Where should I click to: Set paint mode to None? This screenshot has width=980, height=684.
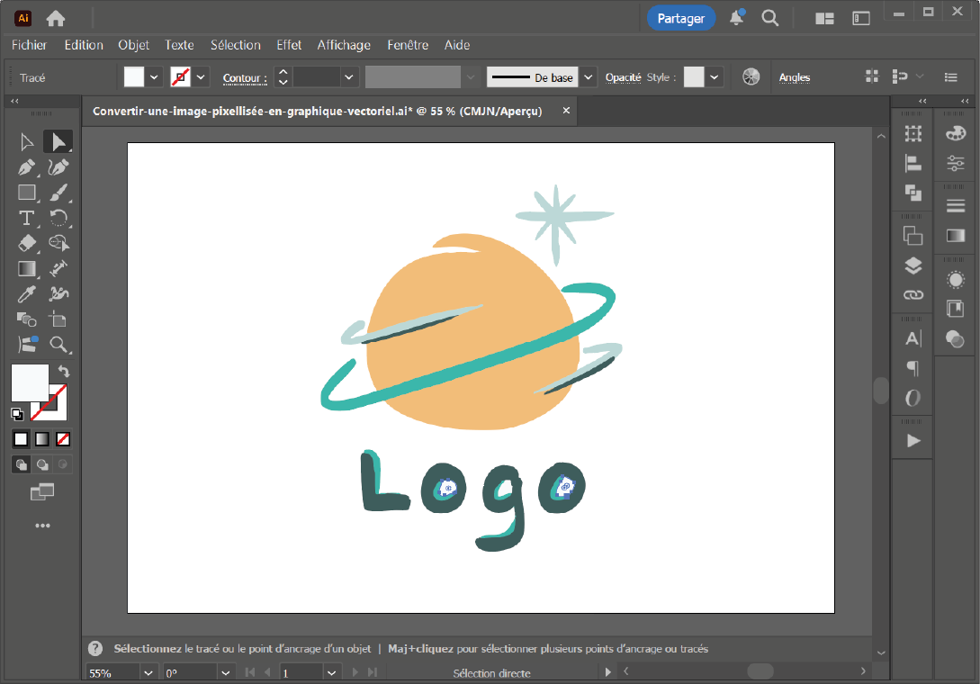pyautogui.click(x=63, y=439)
